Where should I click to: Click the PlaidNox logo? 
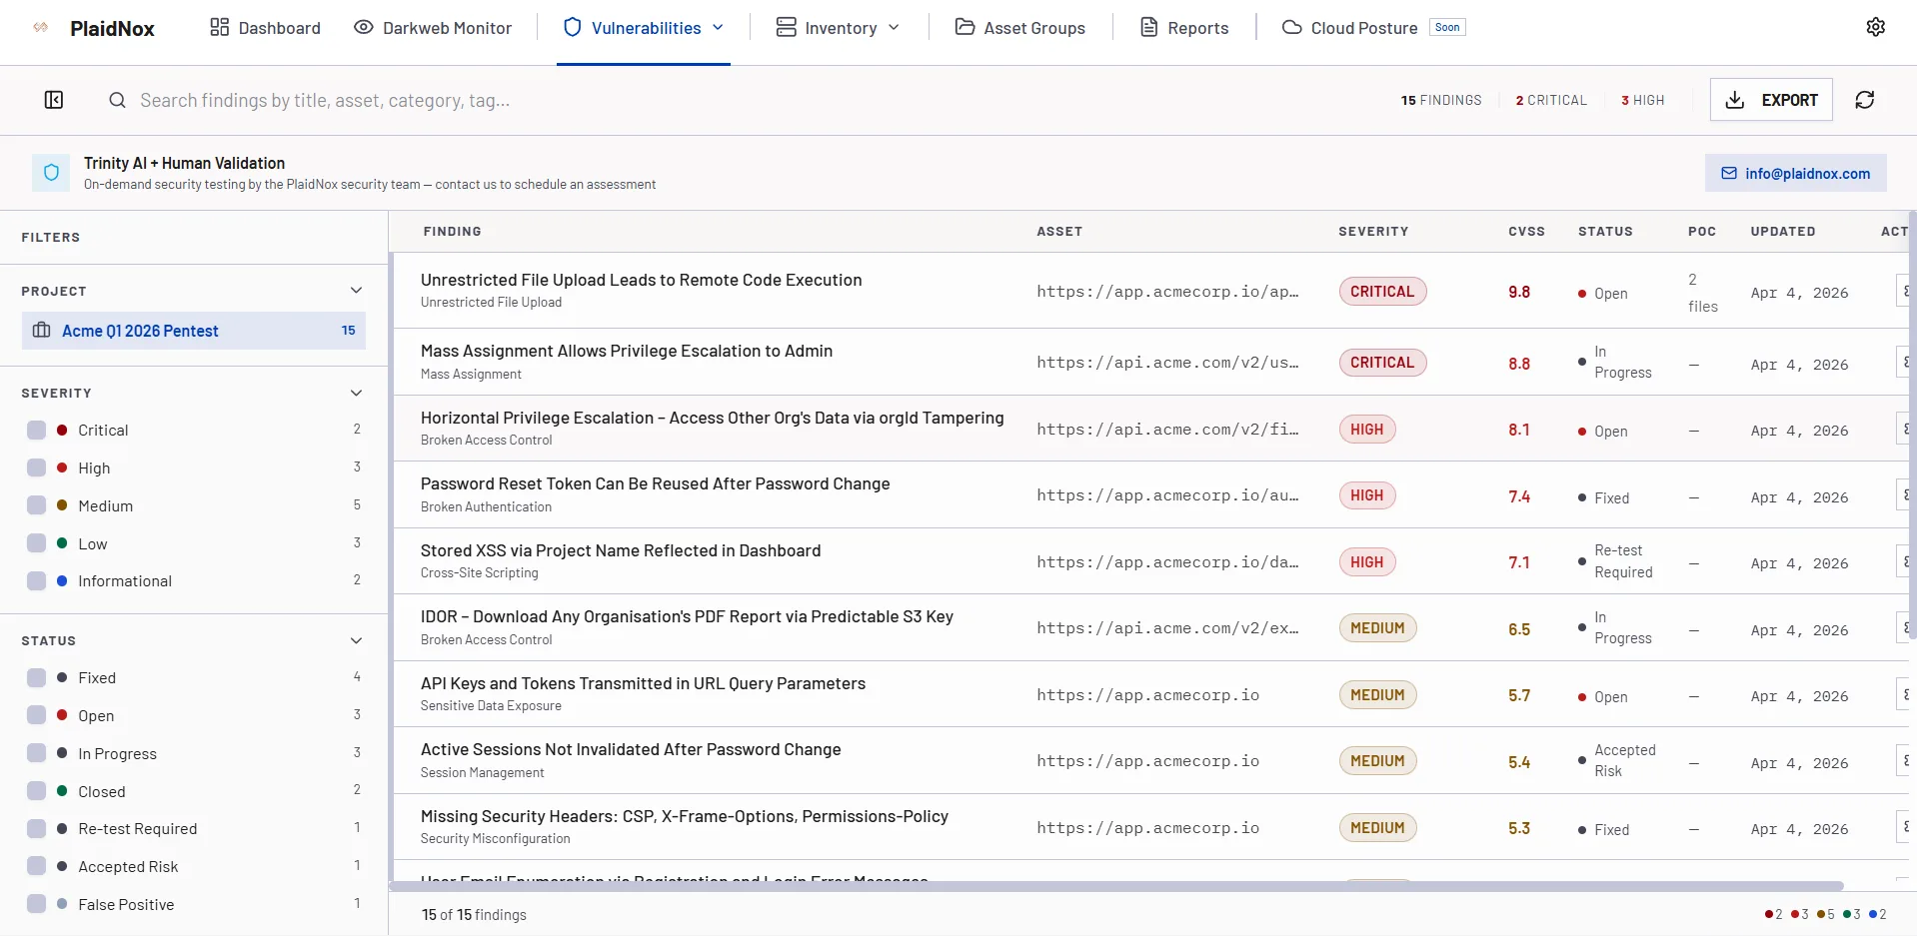coord(111,28)
